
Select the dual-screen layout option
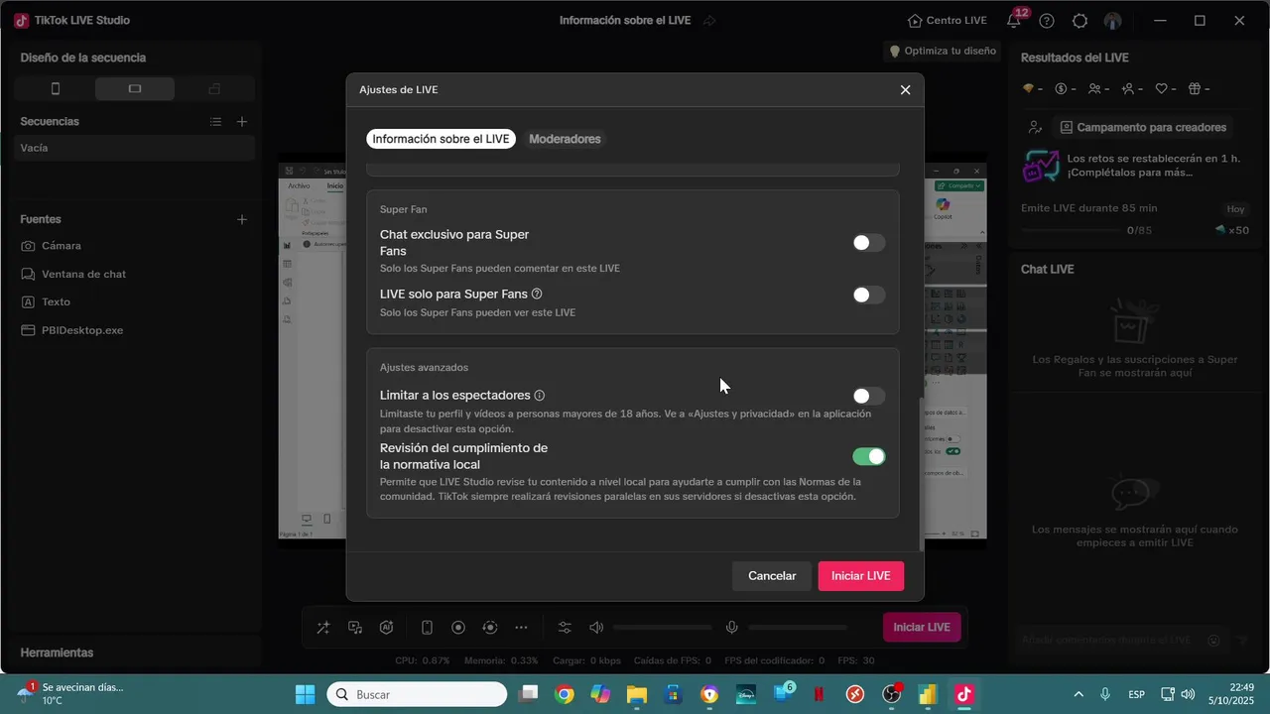click(214, 89)
